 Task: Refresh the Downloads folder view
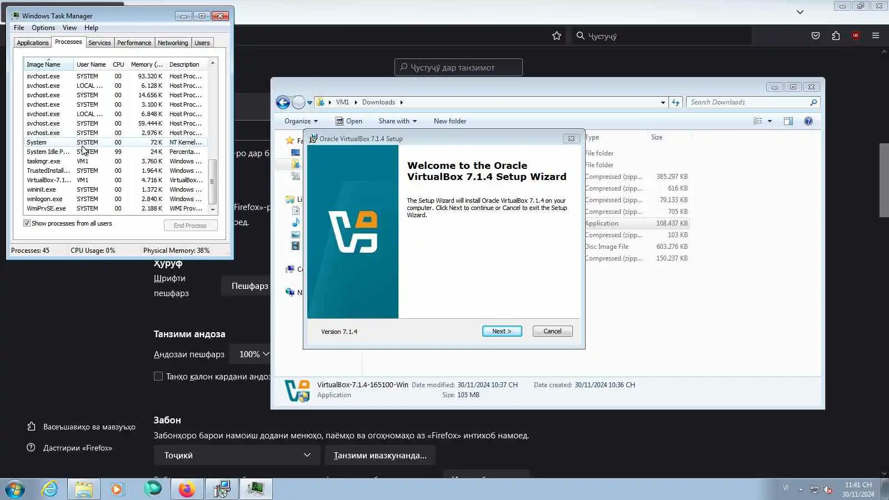click(x=676, y=102)
